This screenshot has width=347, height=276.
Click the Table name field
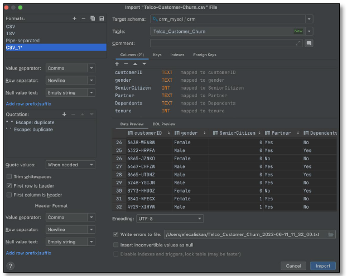228,31
